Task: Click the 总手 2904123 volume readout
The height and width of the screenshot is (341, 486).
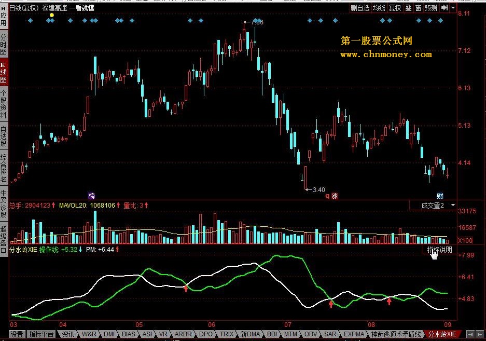Action: point(32,206)
